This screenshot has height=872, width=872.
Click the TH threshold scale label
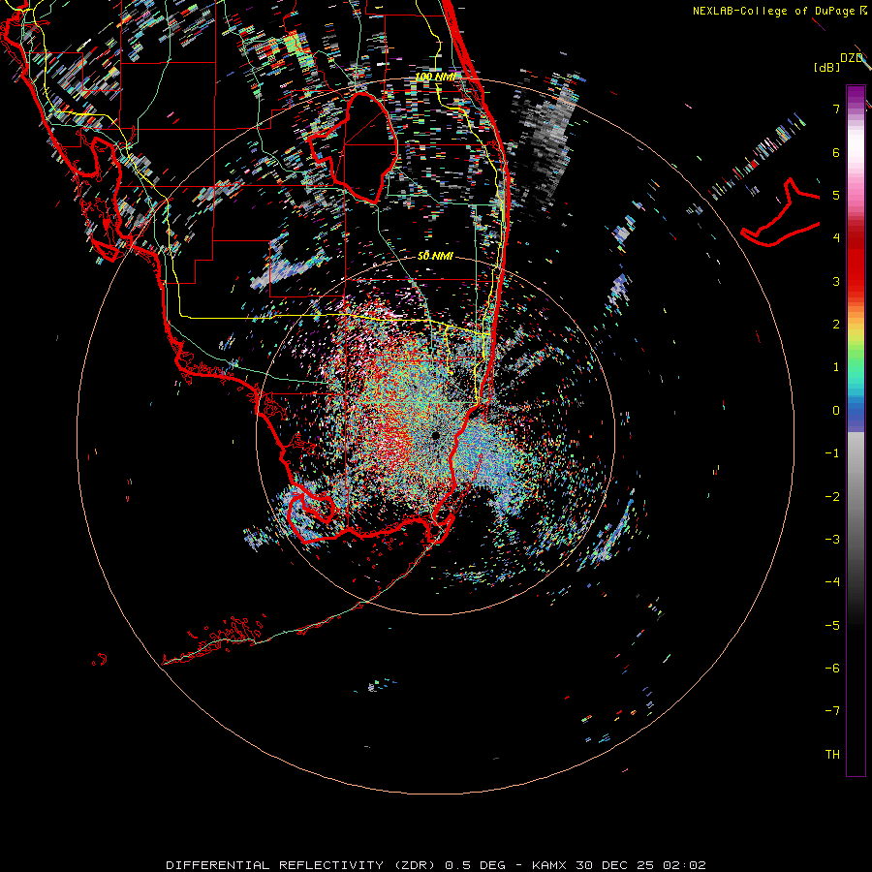(832, 754)
